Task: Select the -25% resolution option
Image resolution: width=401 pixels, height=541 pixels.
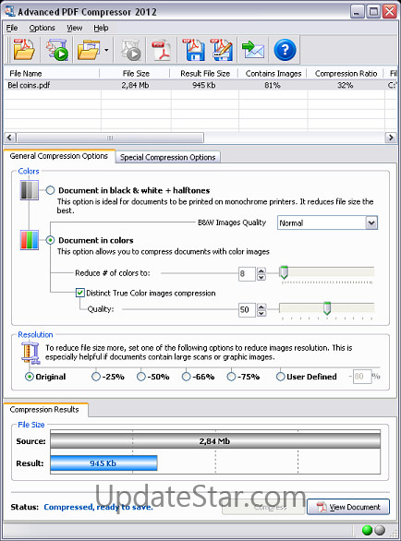Action: coord(96,377)
